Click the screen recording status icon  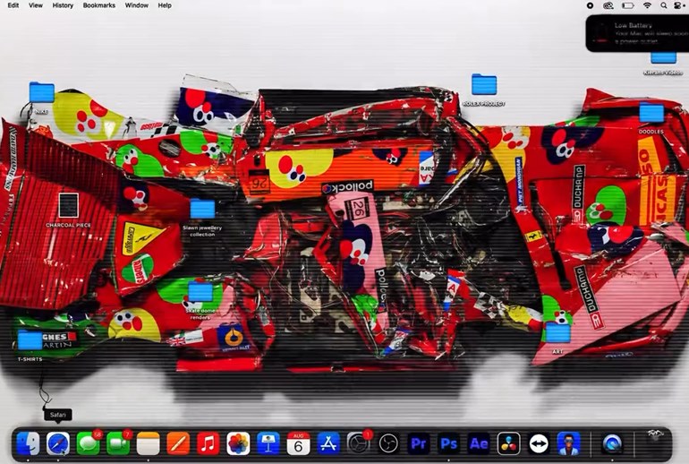pyautogui.click(x=591, y=5)
